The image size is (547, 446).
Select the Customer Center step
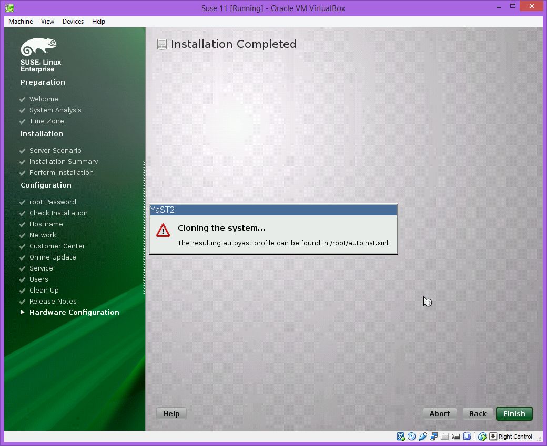point(57,246)
